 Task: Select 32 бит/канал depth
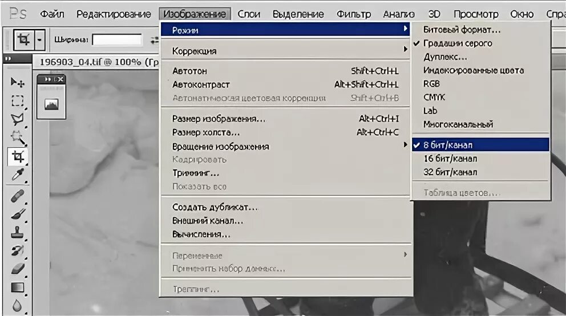point(481,172)
